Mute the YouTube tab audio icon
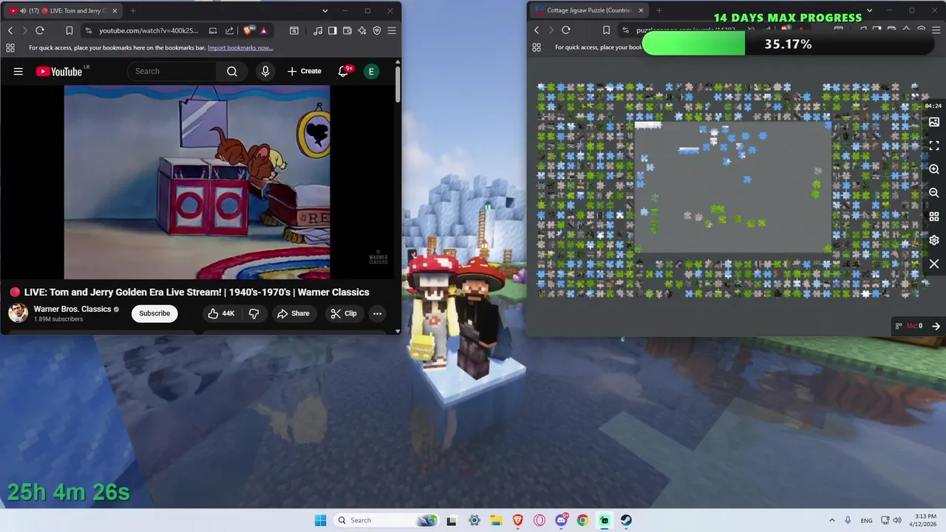The image size is (946, 532). pos(24,10)
